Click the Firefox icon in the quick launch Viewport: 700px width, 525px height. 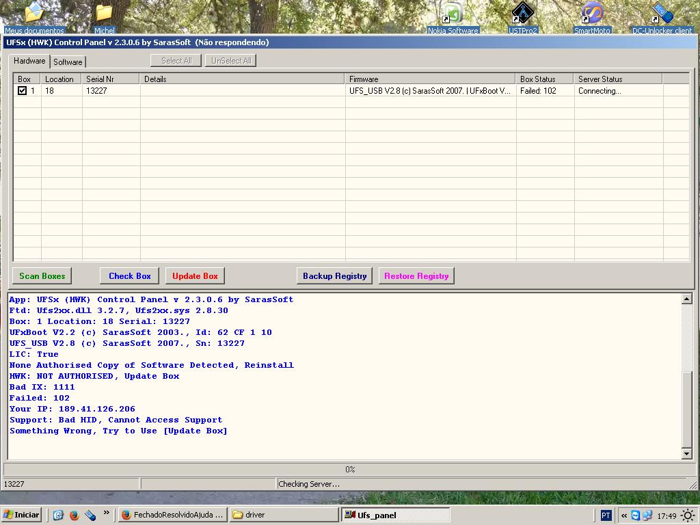(74, 515)
